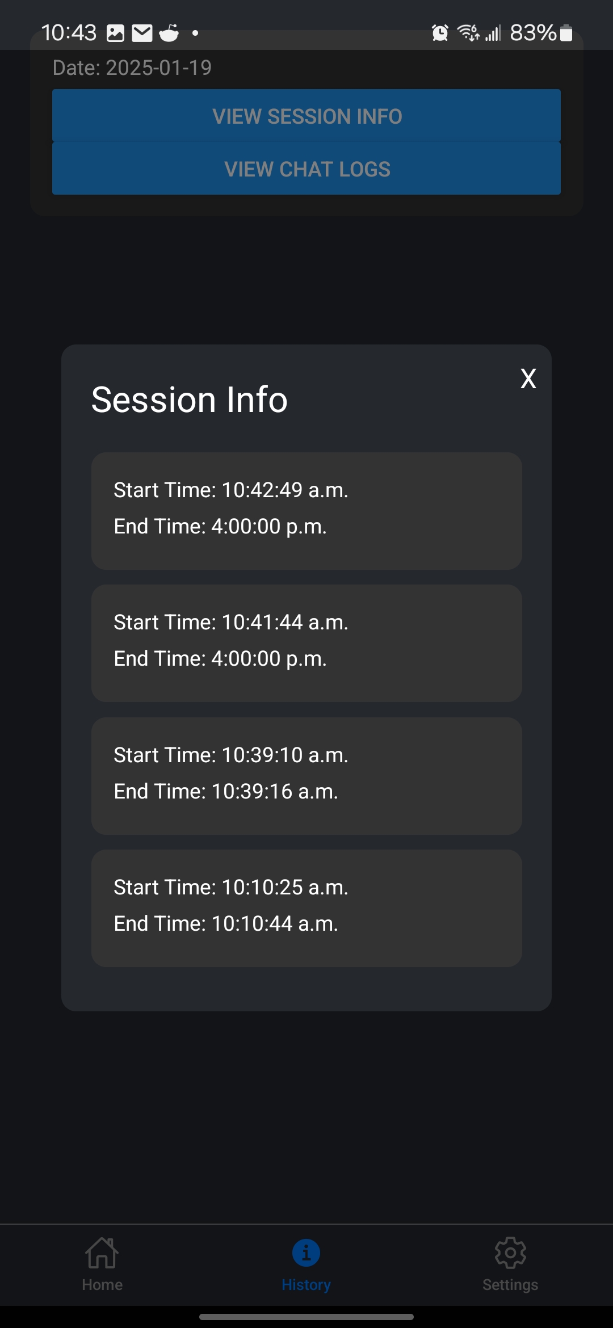Viewport: 613px width, 1328px height.
Task: Tap the image notification icon
Action: click(x=115, y=33)
